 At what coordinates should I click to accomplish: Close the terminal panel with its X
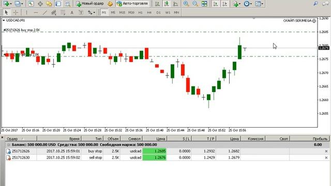point(2,137)
